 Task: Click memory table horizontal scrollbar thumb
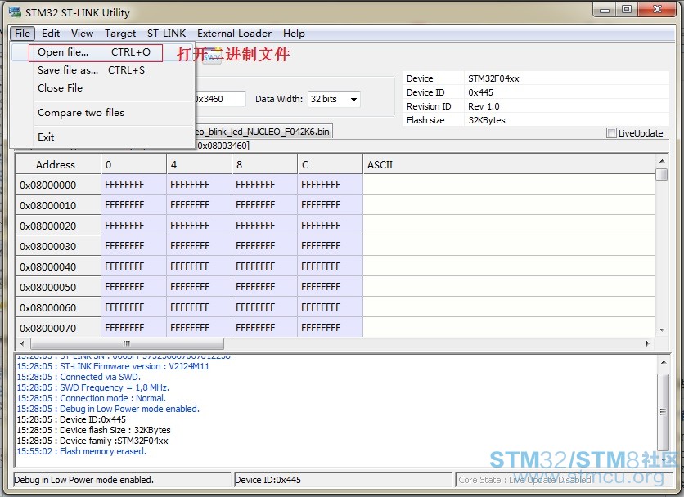click(127, 343)
